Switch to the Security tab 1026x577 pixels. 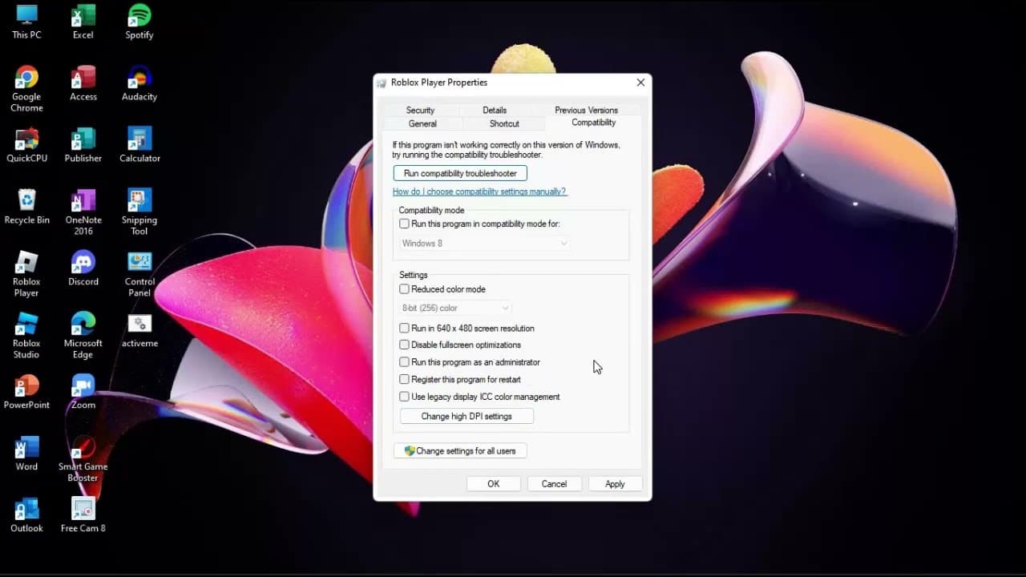pos(420,111)
